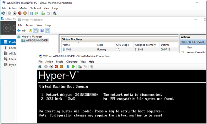This screenshot has width=207, height=124.
Task: Sort by Assigned Memory column header
Action: click(x=146, y=45)
